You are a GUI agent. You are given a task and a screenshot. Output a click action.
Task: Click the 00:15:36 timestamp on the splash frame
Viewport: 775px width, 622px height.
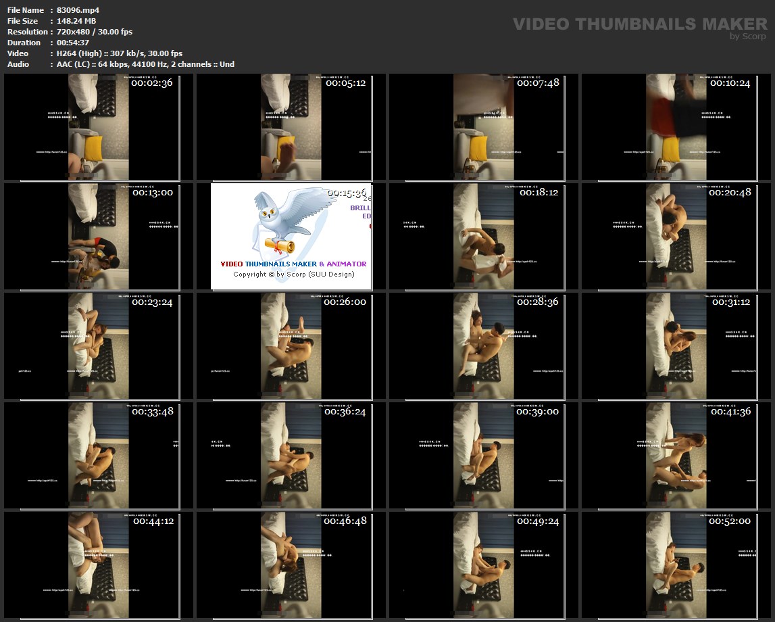346,193
